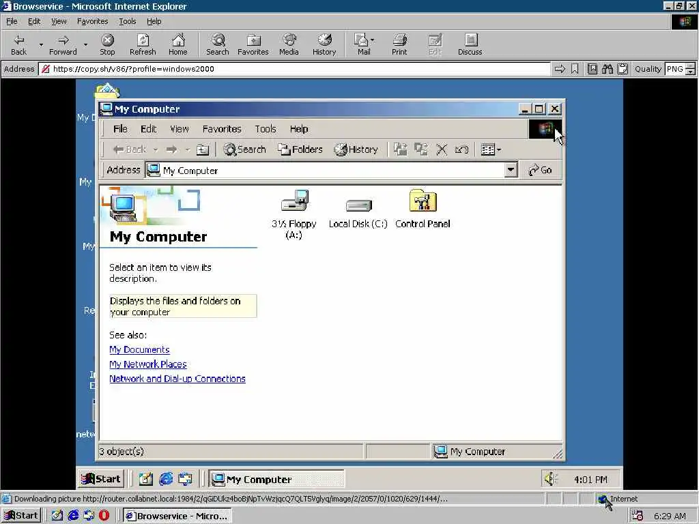Click the My Computer taskbar button
This screenshot has width=699, height=524.
click(277, 480)
